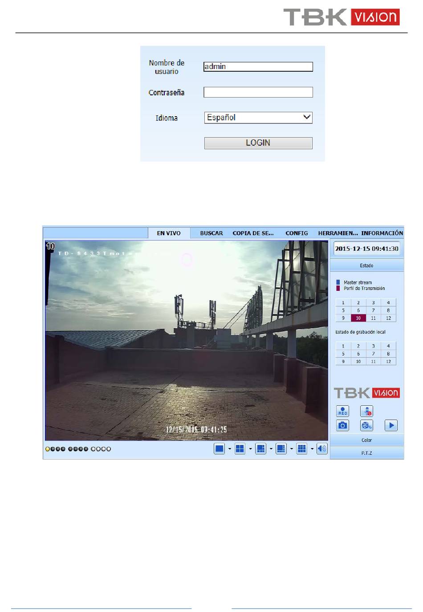Image resolution: width=423 pixels, height=612 pixels.
Task: Open the Idioma language dropdown
Action: (x=258, y=118)
